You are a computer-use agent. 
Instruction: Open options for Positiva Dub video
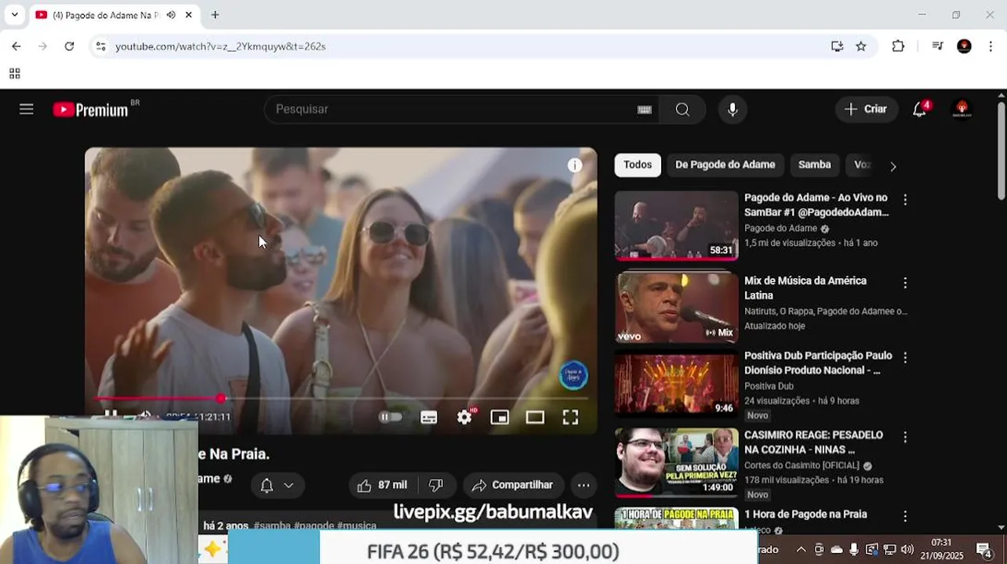[x=905, y=358]
